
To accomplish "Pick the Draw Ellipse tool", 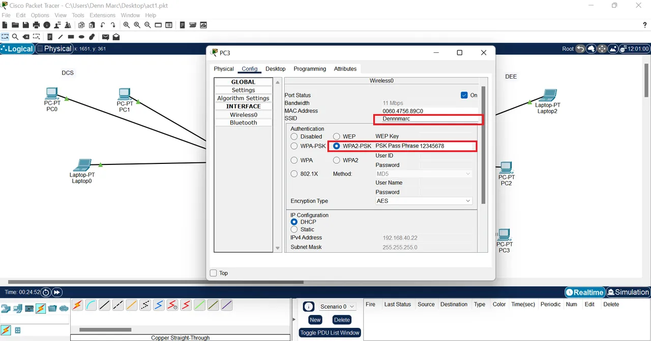I will (x=81, y=37).
